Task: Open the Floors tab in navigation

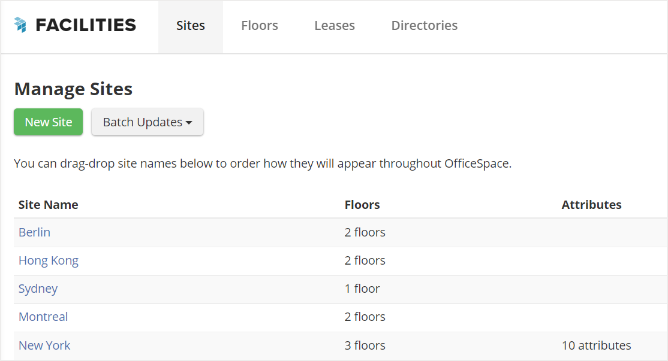Action: [260, 26]
